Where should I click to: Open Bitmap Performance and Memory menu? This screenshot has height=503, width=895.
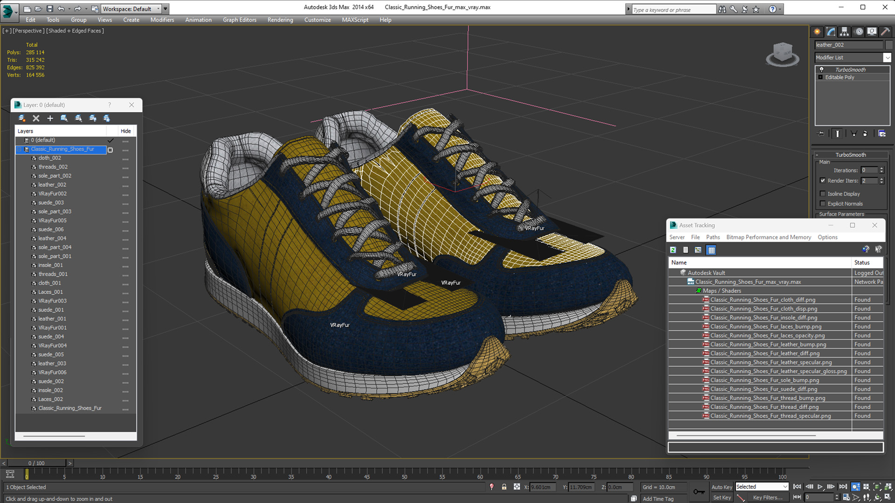[769, 237]
